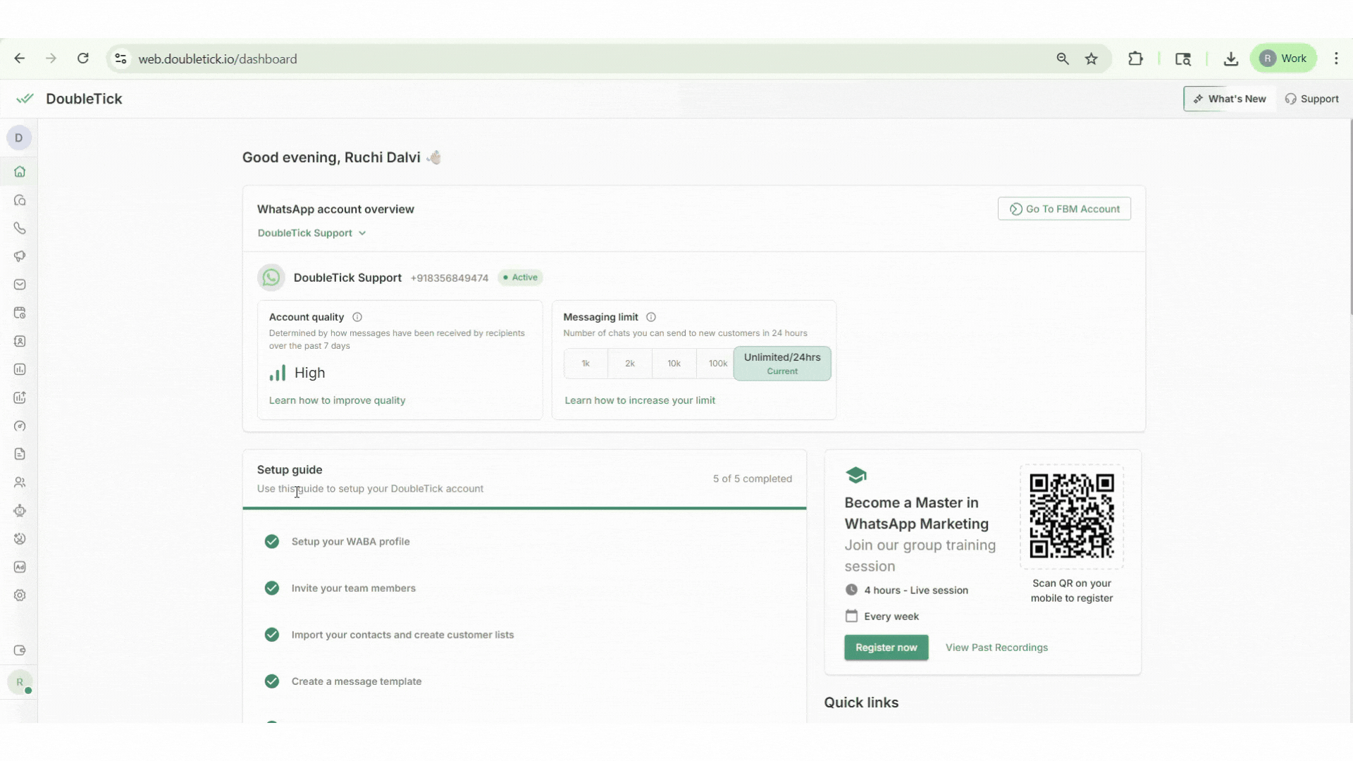The height and width of the screenshot is (761, 1353).
Task: Open the Ad sidebar icon
Action: tap(20, 567)
